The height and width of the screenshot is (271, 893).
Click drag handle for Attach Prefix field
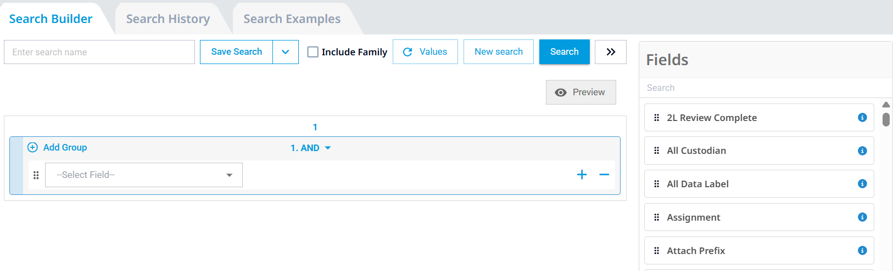[656, 251]
